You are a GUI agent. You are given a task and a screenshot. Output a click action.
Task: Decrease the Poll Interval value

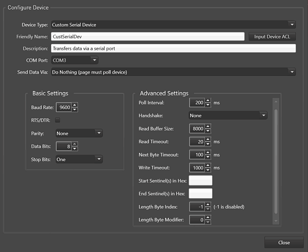click(x=208, y=105)
